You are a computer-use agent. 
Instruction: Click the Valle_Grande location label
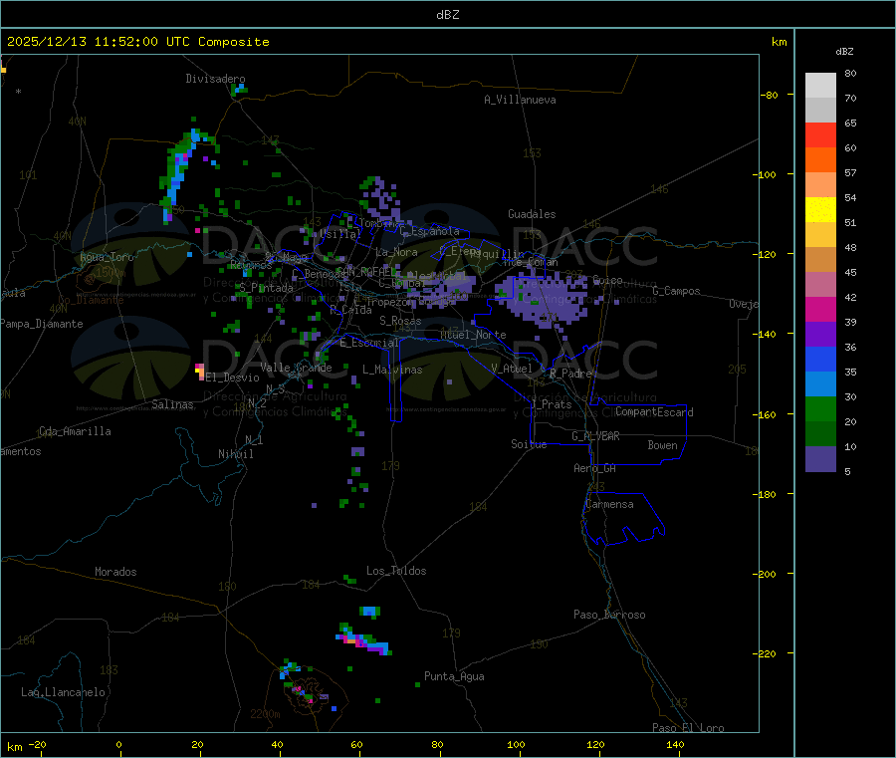click(x=296, y=368)
